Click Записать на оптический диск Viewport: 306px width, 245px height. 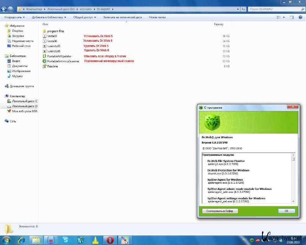coord(122,17)
